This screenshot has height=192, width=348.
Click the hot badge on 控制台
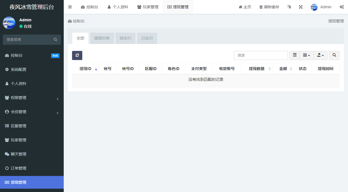coord(55,56)
